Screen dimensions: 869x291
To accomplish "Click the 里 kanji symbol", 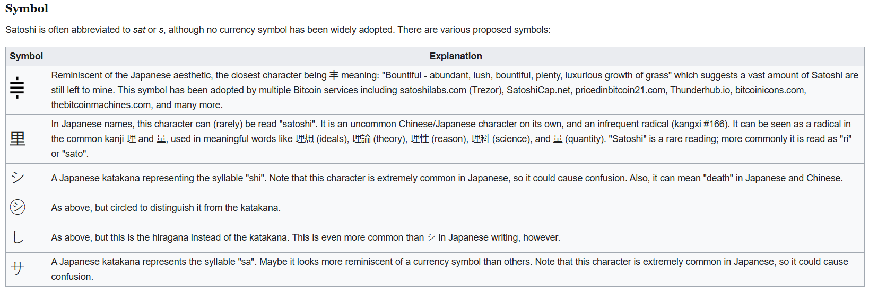I will [x=18, y=139].
